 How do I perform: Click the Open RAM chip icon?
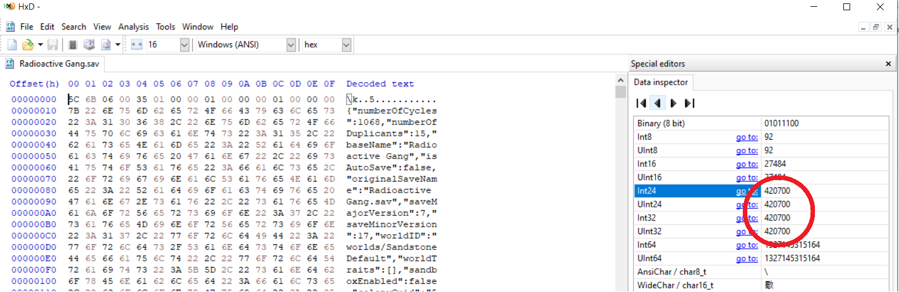73,44
